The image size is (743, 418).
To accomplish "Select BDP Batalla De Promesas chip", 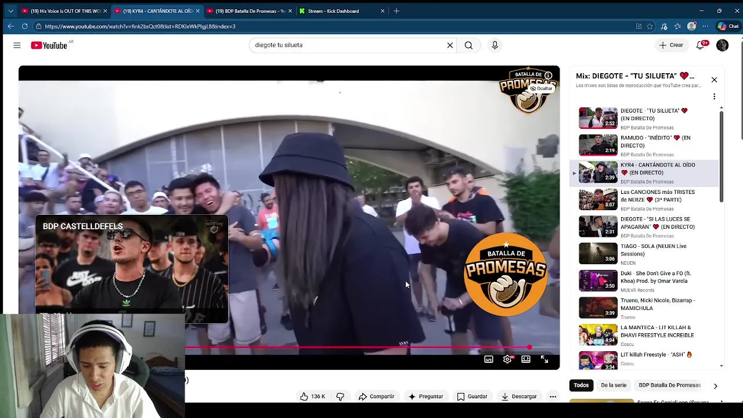I will [669, 385].
